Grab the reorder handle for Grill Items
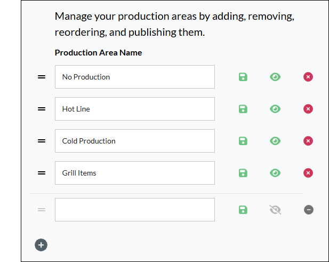 point(42,173)
